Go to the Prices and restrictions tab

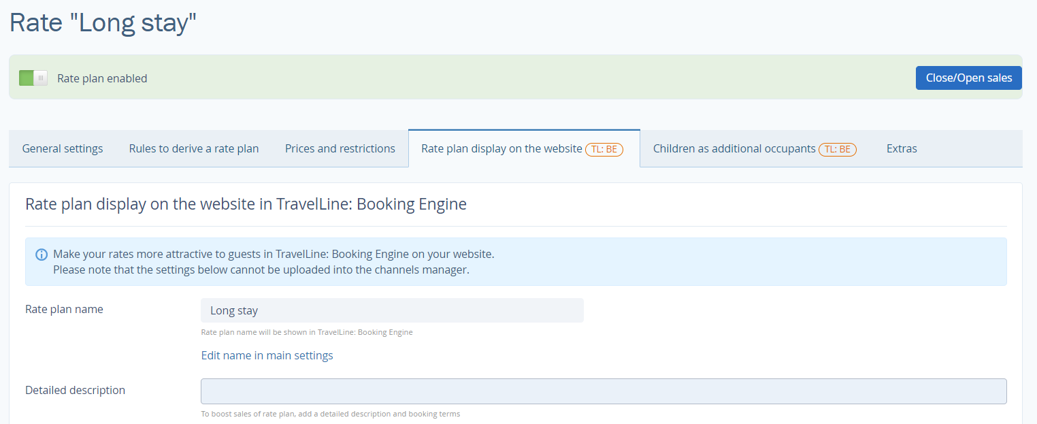click(340, 148)
